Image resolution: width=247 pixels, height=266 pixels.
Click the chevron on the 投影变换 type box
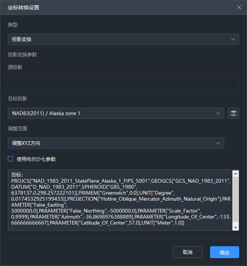click(x=233, y=39)
